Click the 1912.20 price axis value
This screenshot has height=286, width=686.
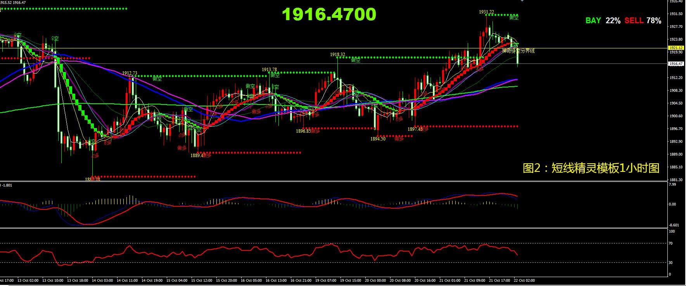676,78
